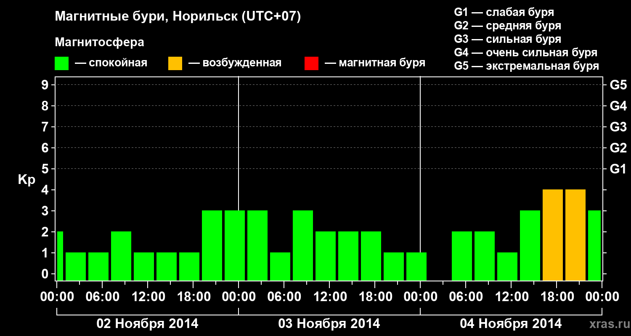The image size is (631, 336).
Task: Click the right-axis 'G3' scale label
Action: coord(618,127)
